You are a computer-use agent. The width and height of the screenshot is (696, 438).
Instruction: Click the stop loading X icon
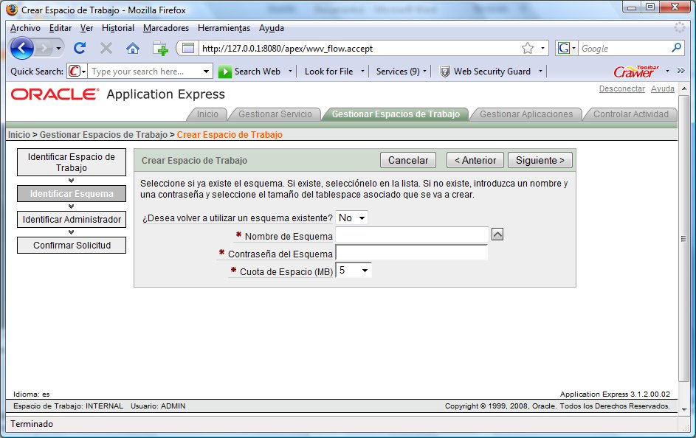click(106, 48)
